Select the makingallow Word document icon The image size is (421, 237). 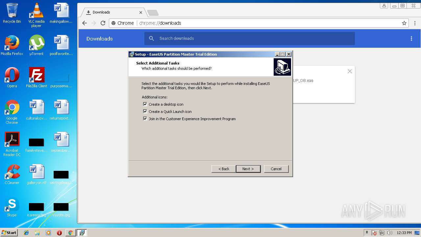(61, 13)
